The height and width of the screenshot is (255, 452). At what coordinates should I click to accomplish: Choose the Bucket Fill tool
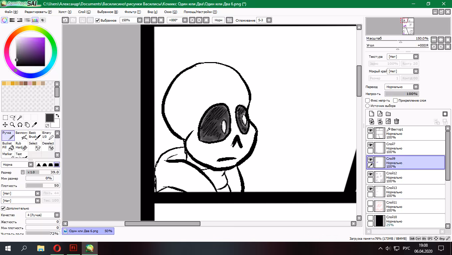[x=8, y=146]
